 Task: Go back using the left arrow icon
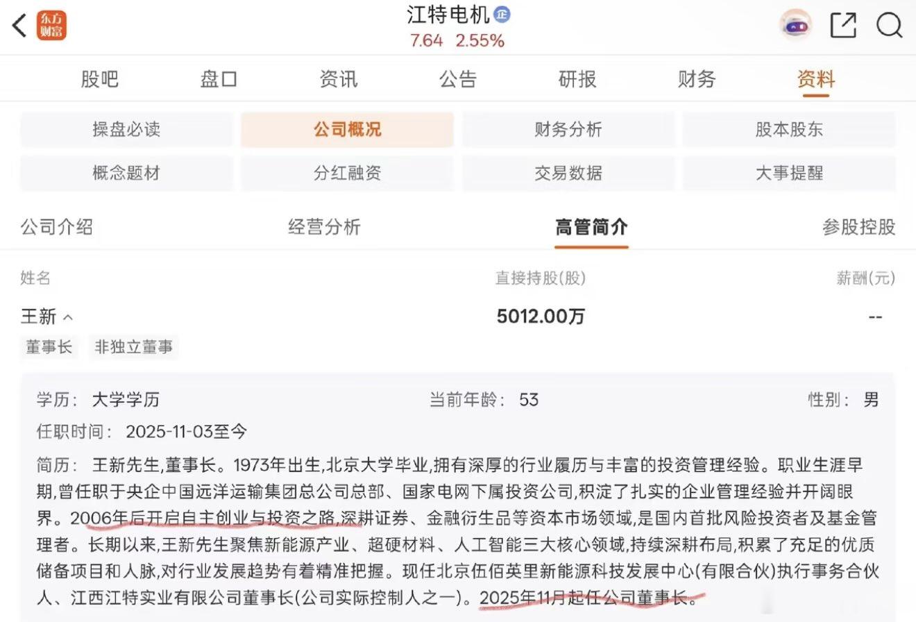(x=19, y=26)
